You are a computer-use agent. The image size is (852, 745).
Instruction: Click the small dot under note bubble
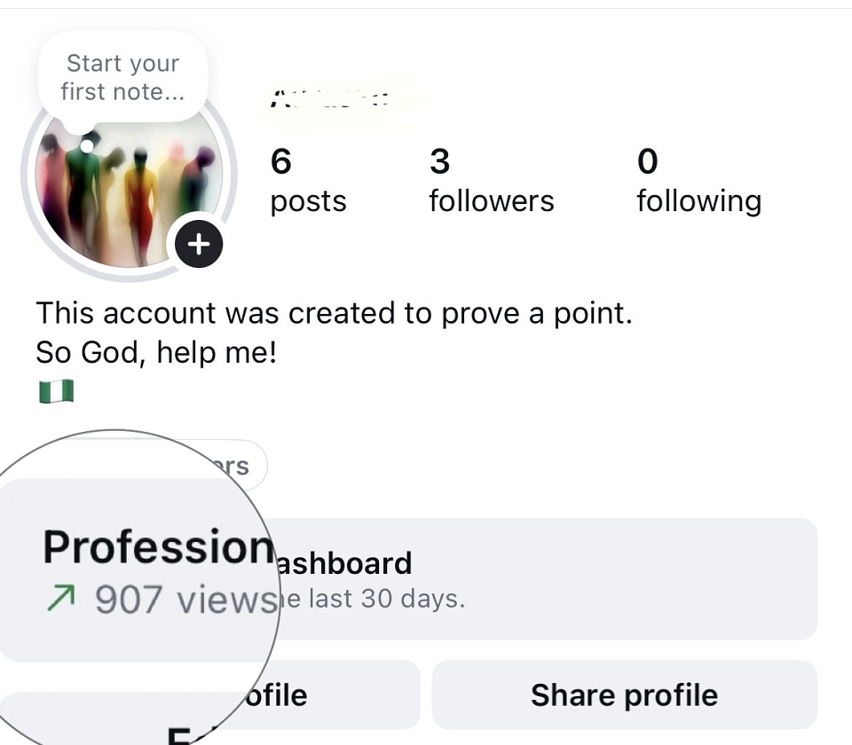87,146
